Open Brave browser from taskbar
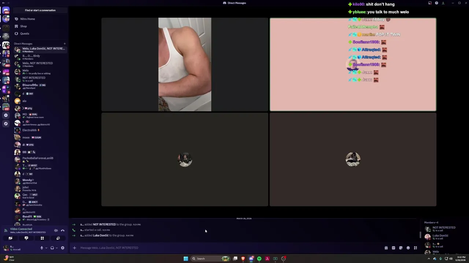 point(243,259)
